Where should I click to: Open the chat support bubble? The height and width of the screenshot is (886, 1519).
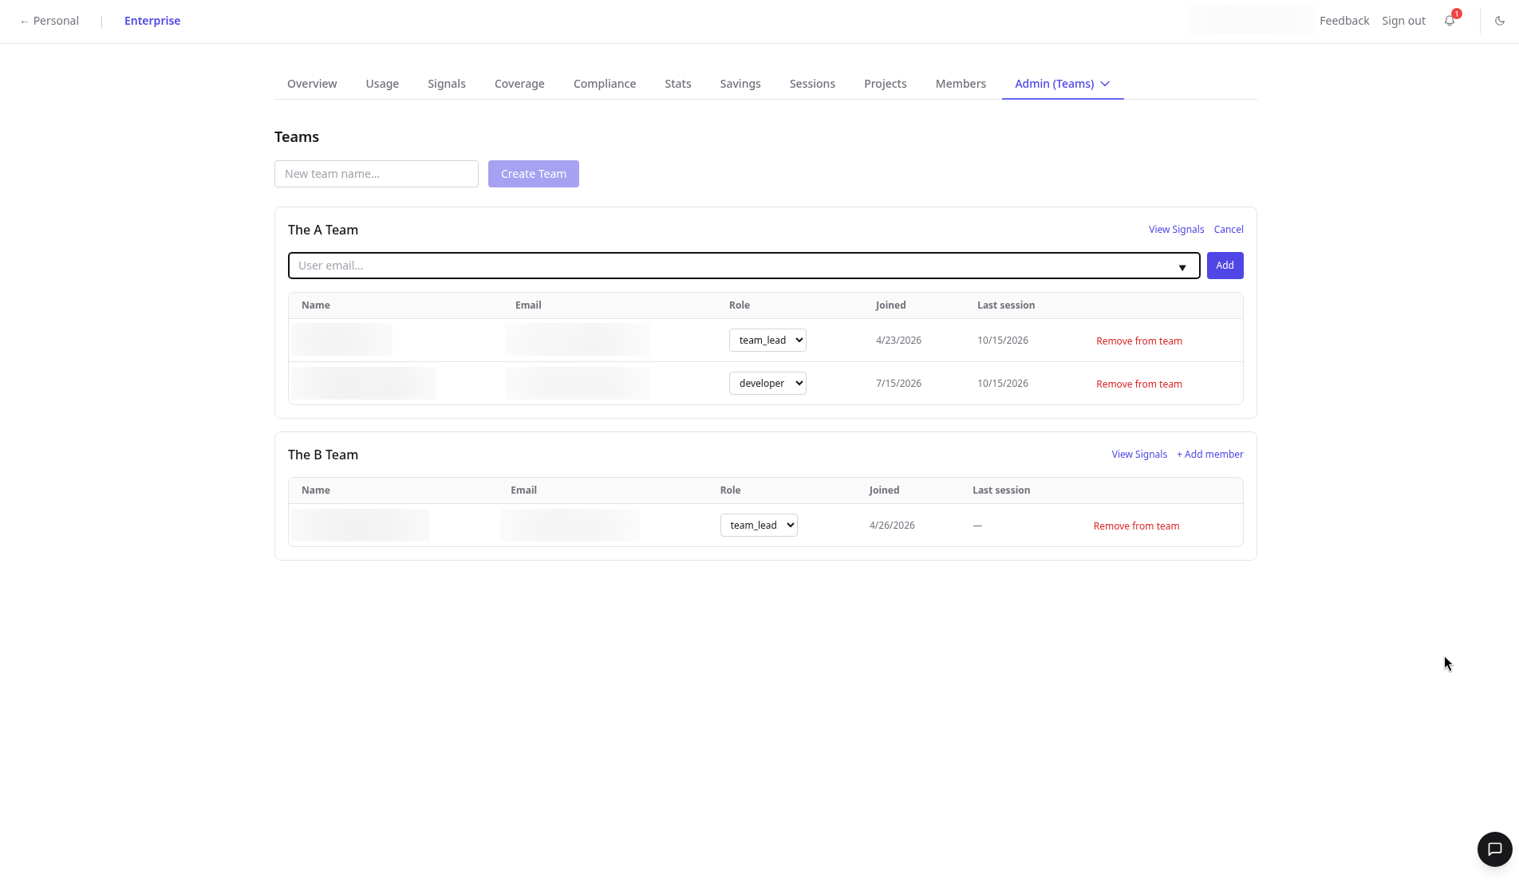1494,849
